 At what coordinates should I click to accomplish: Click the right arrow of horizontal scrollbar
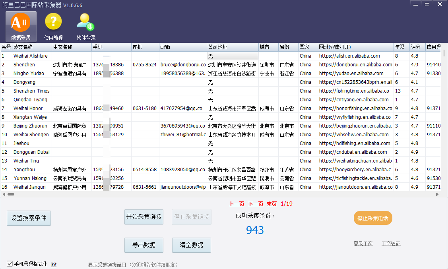tap(437, 194)
